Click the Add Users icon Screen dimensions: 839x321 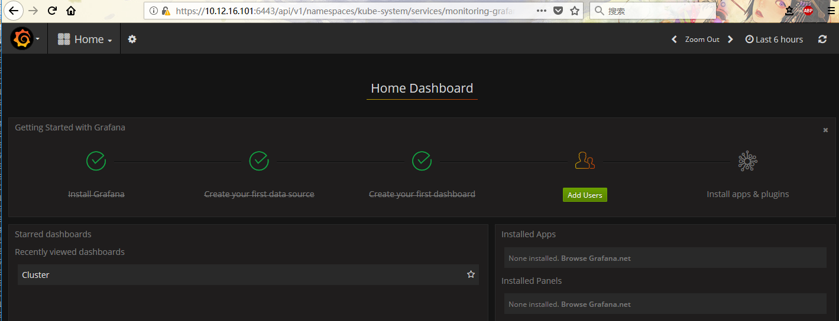coord(585,160)
